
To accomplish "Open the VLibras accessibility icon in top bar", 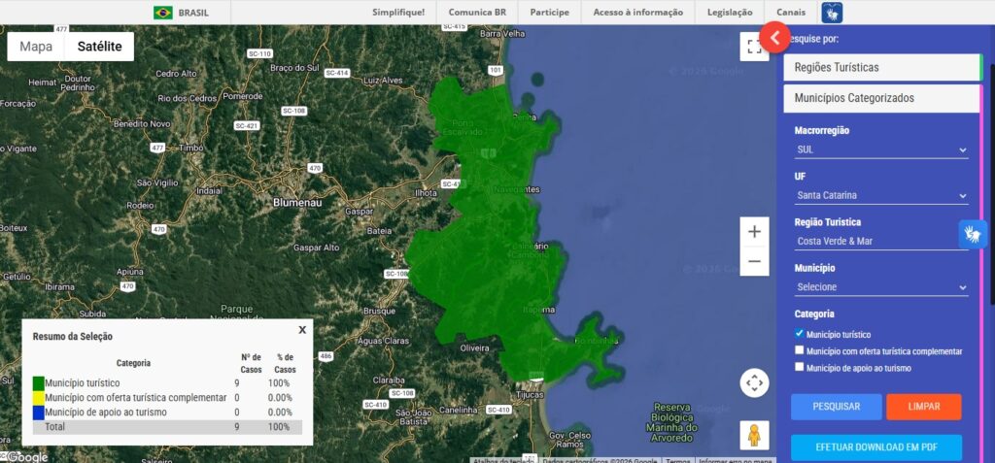I will tap(832, 12).
